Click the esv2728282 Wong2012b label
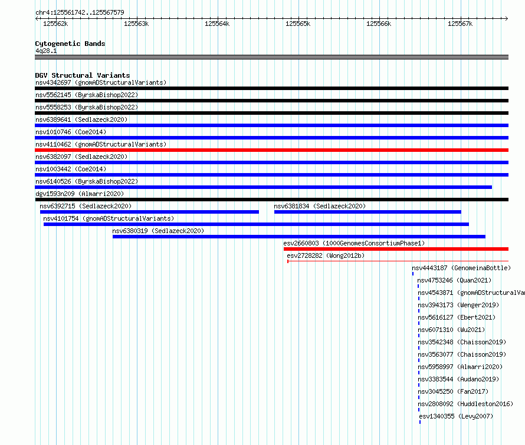This screenshot has height=445, width=525. pyautogui.click(x=326, y=255)
